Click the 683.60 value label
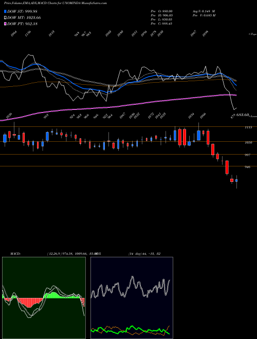257x339 pixels. click(x=242, y=115)
